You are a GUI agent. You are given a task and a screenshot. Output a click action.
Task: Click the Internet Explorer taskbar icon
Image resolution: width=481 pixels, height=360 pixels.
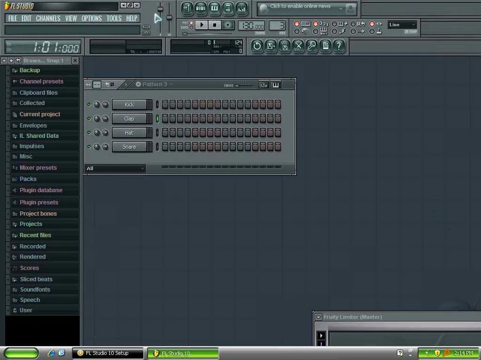tap(51, 353)
